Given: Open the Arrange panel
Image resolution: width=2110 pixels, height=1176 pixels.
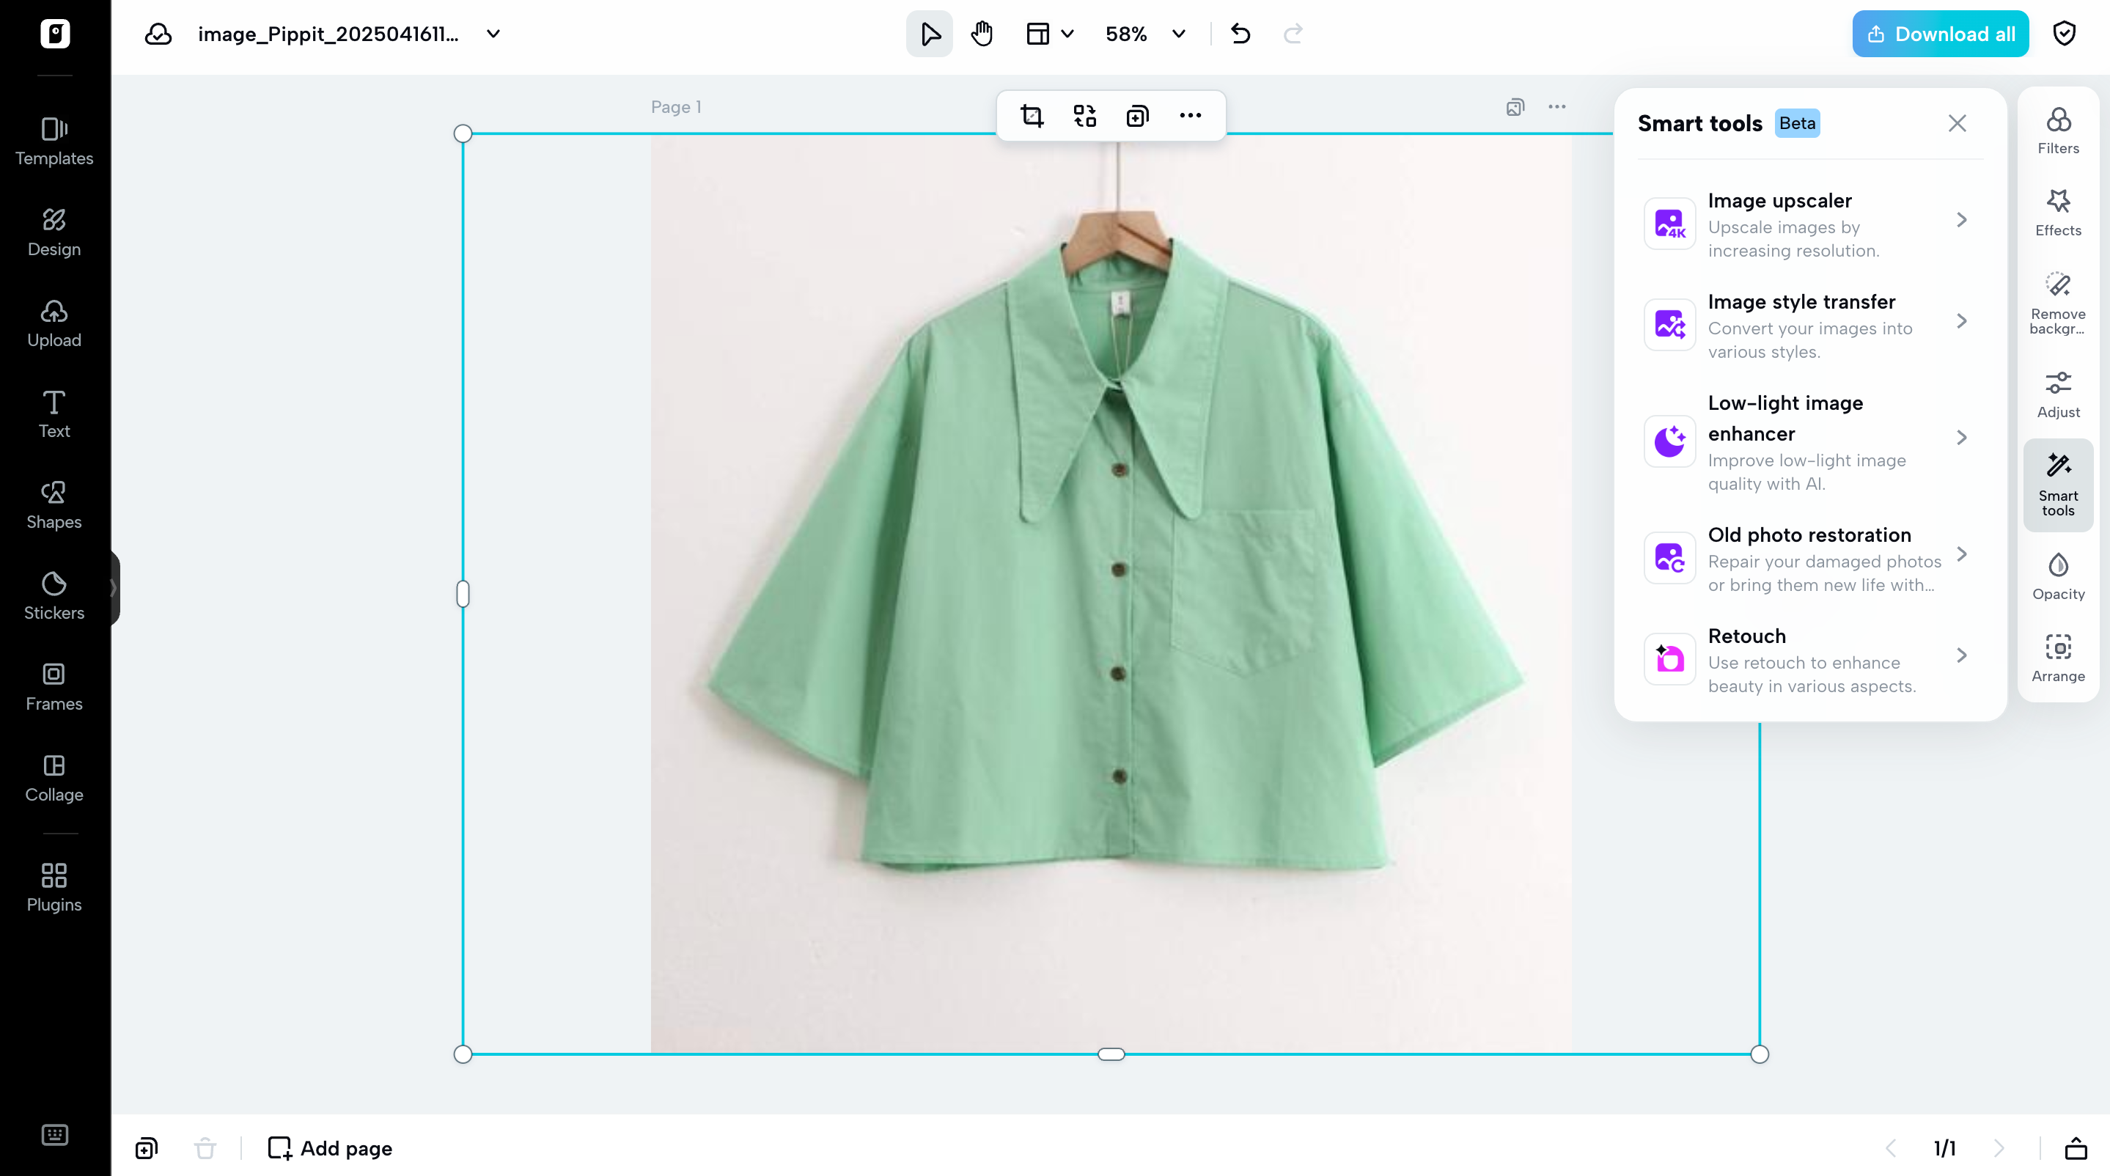Looking at the screenshot, I should (x=2059, y=658).
